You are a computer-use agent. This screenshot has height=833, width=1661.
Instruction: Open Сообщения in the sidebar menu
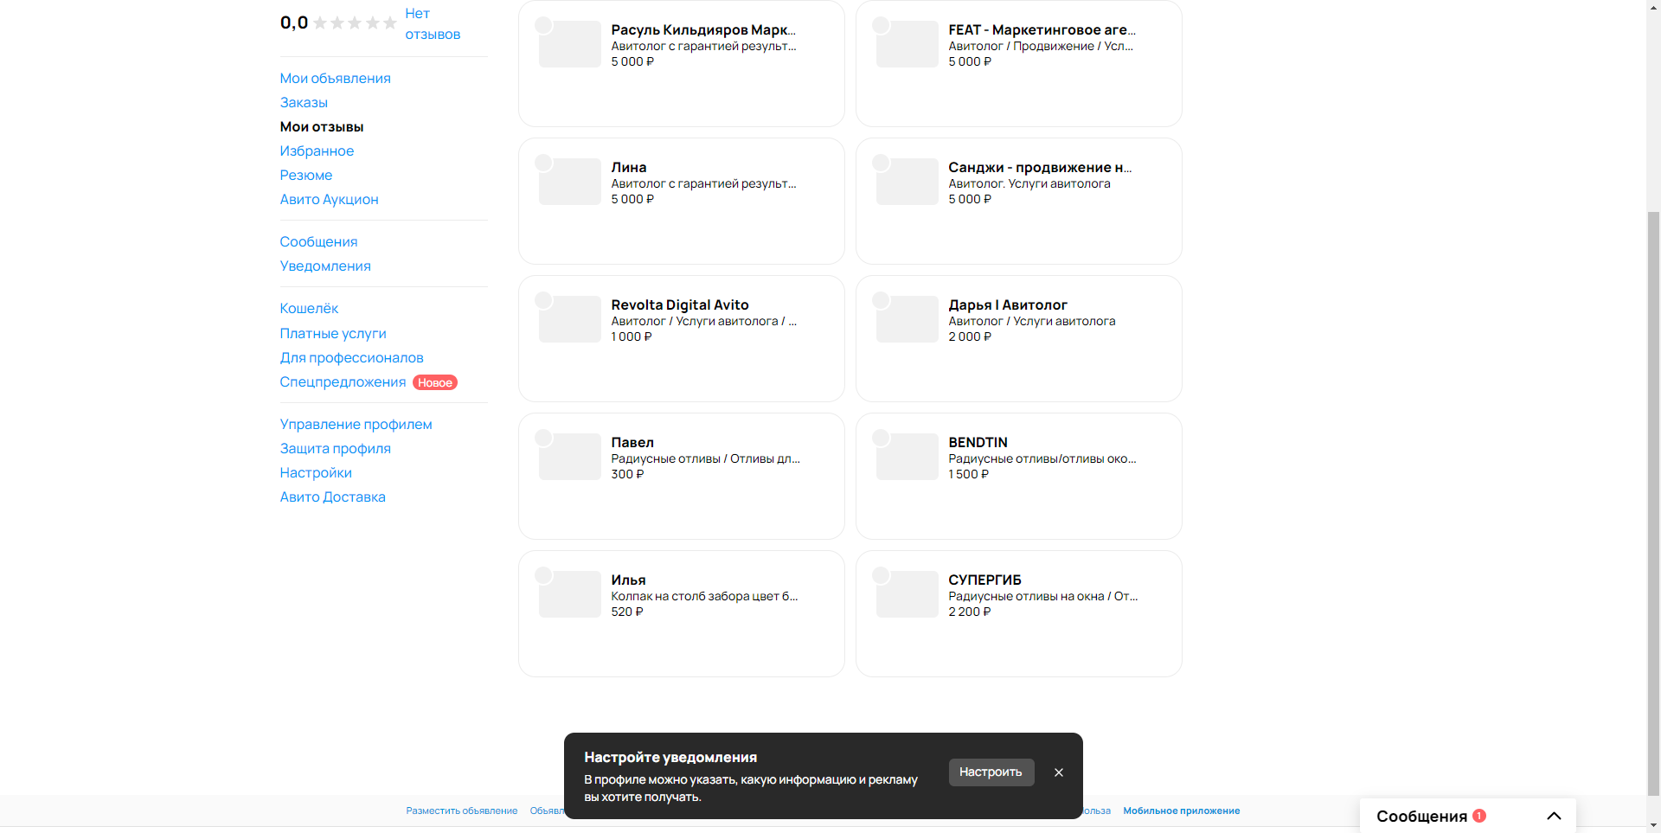coord(318,241)
